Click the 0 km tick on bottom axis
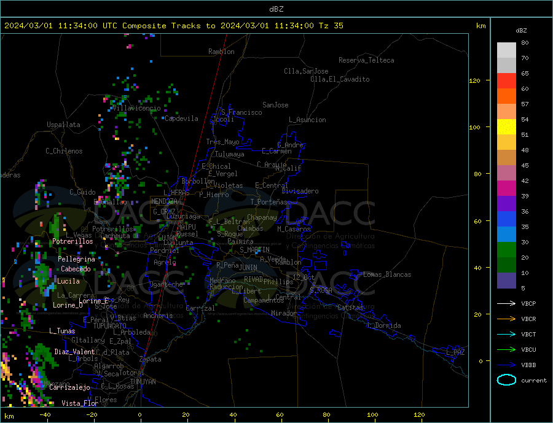 pyautogui.click(x=140, y=415)
